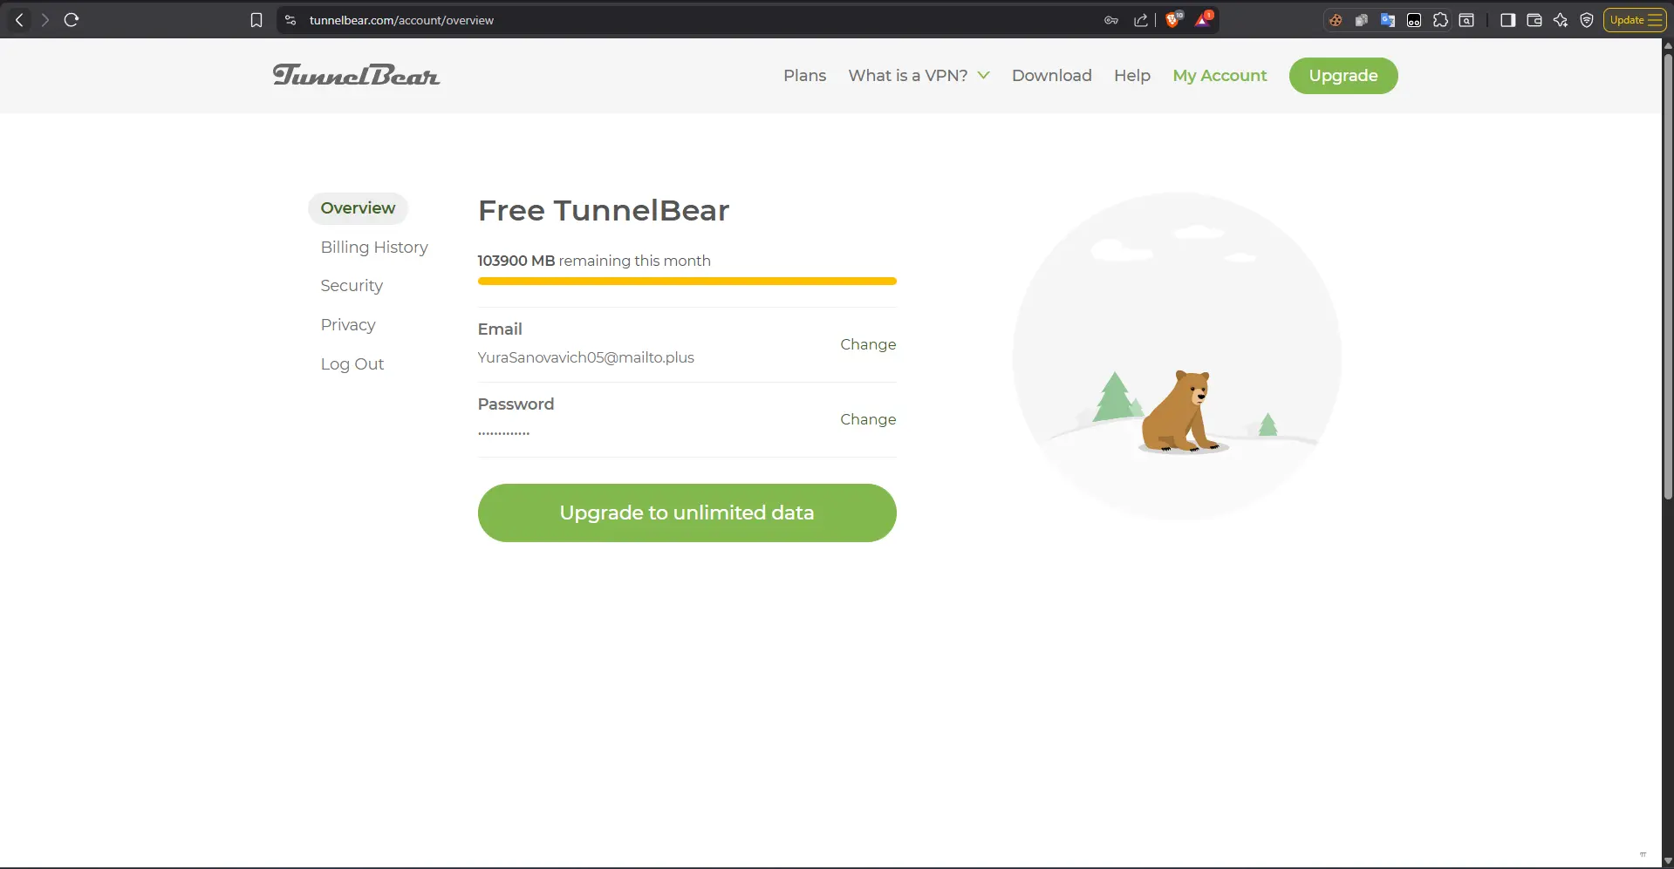Open the cookie extension icon
This screenshot has width=1674, height=869.
click(1336, 20)
